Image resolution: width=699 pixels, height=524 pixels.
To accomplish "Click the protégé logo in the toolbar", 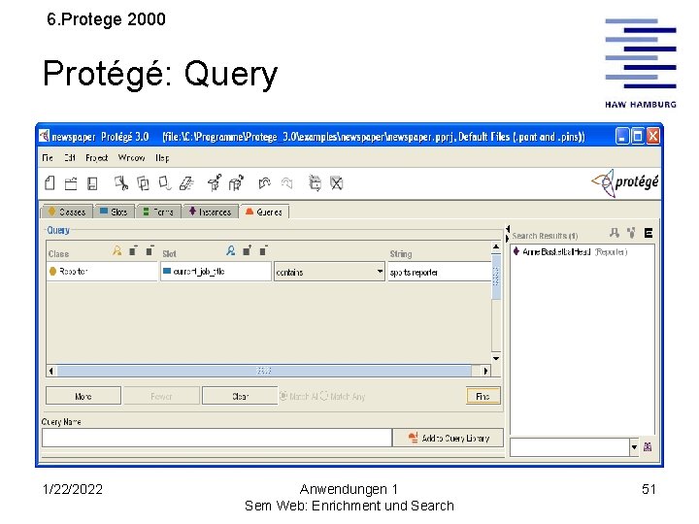I will [625, 182].
